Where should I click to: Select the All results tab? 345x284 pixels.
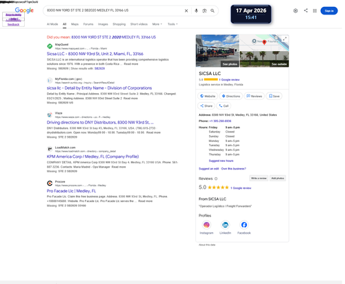tap(65, 24)
